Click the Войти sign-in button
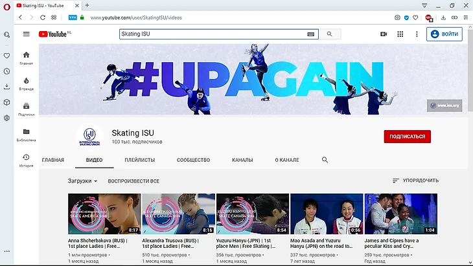The height and width of the screenshot is (266, 473). point(444,34)
